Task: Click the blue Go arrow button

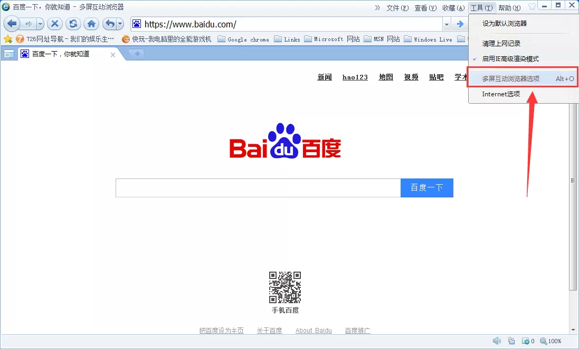Action: pos(460,24)
